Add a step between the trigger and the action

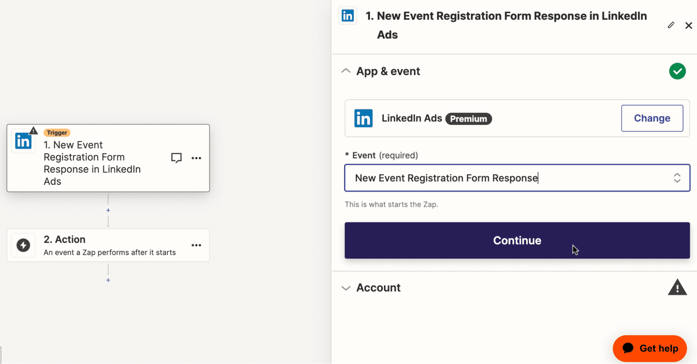pyautogui.click(x=108, y=210)
